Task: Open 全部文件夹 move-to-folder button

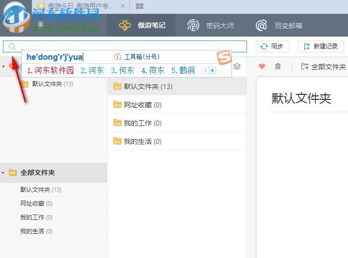Action: 323,66
